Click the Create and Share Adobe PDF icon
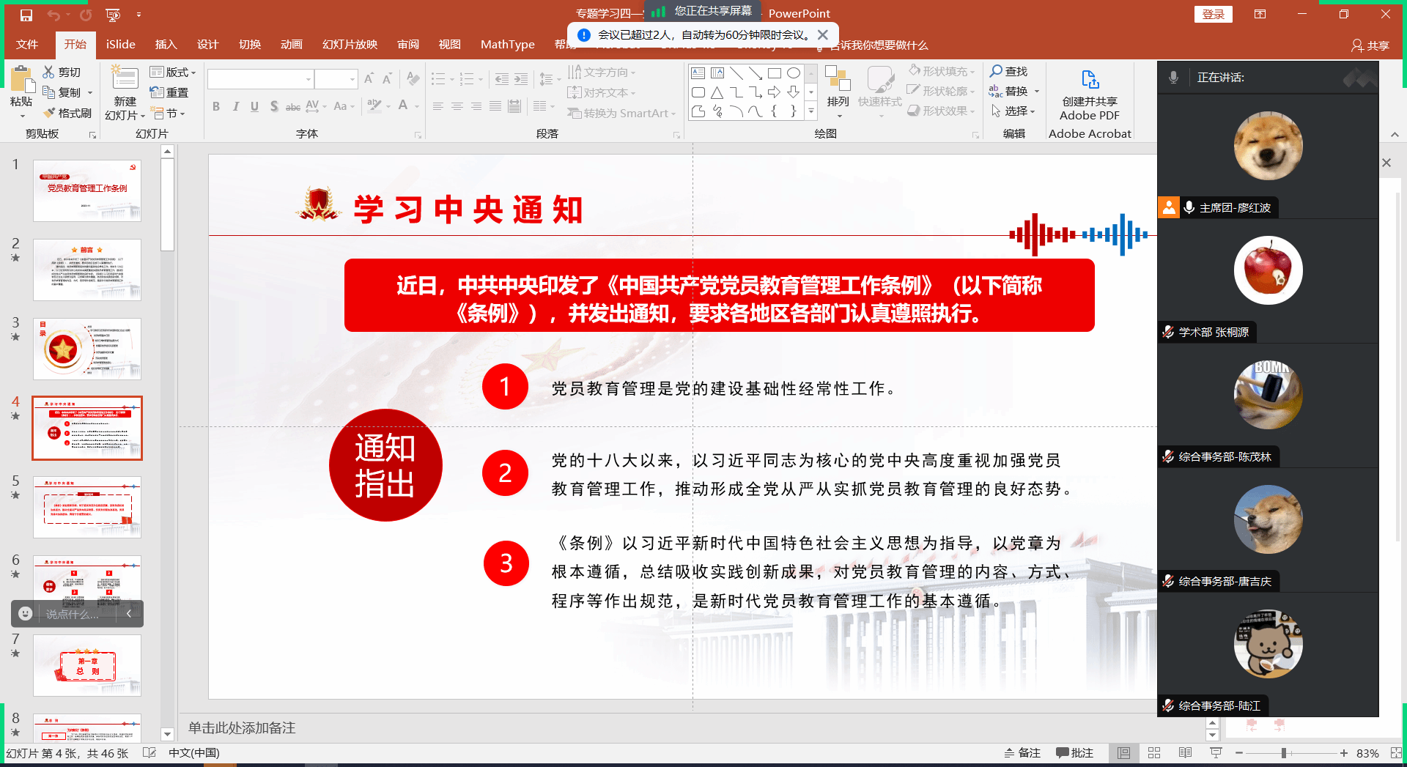1407x767 pixels. coord(1090,80)
